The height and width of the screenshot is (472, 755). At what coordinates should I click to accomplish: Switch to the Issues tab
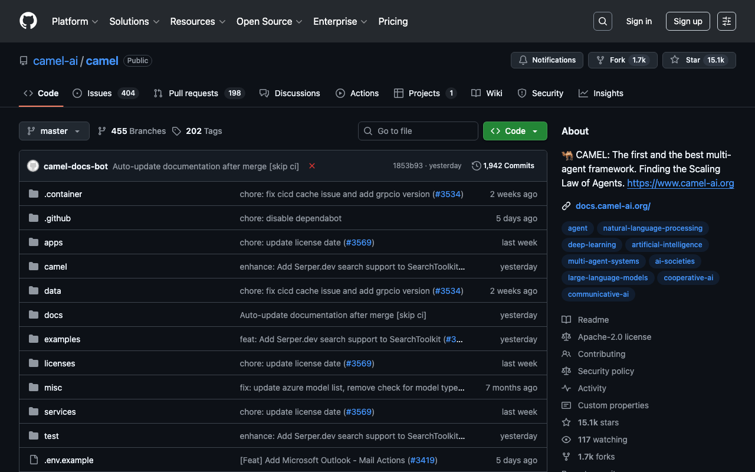point(105,93)
